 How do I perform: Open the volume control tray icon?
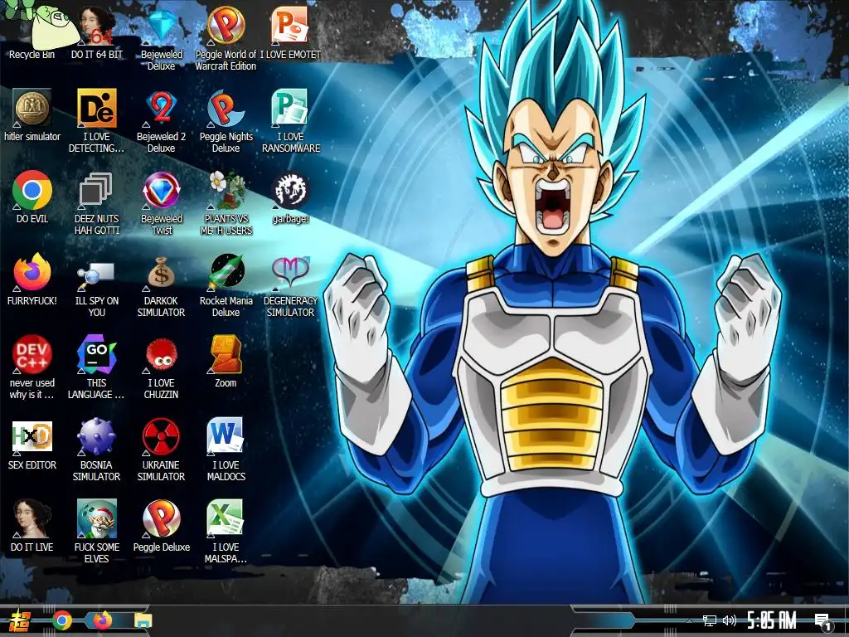(x=730, y=620)
